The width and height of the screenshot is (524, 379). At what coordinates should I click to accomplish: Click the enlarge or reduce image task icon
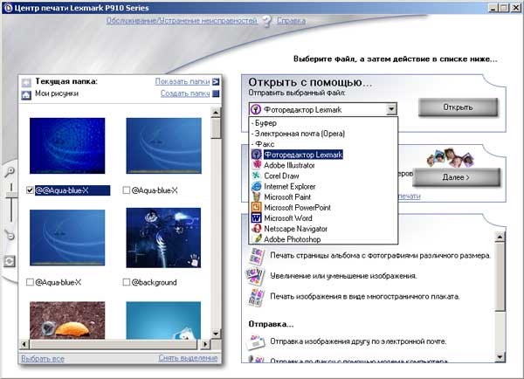(x=256, y=276)
